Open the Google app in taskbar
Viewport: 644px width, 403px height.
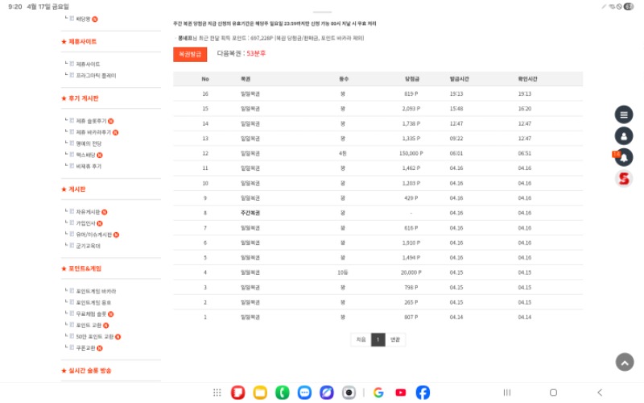coord(378,393)
